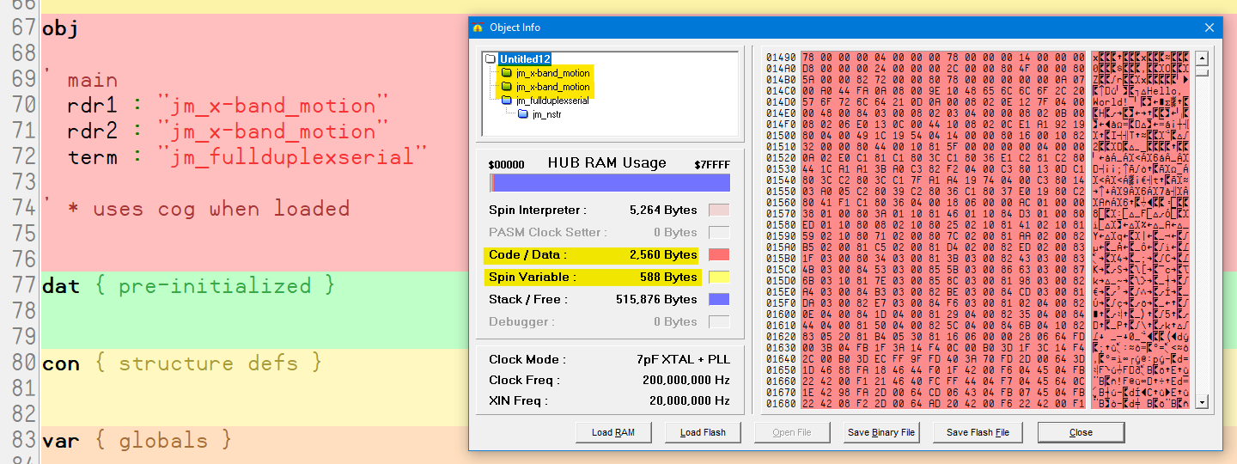This screenshot has width=1237, height=464.
Task: Click the Untitled12 white folder icon
Action: click(x=491, y=59)
